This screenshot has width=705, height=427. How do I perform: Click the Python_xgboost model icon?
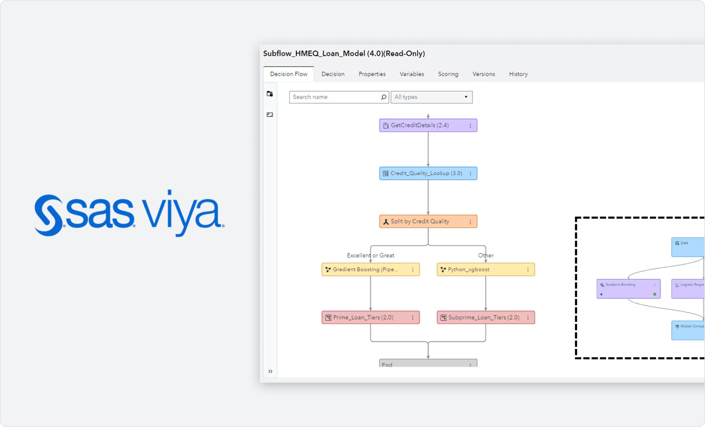coord(443,270)
